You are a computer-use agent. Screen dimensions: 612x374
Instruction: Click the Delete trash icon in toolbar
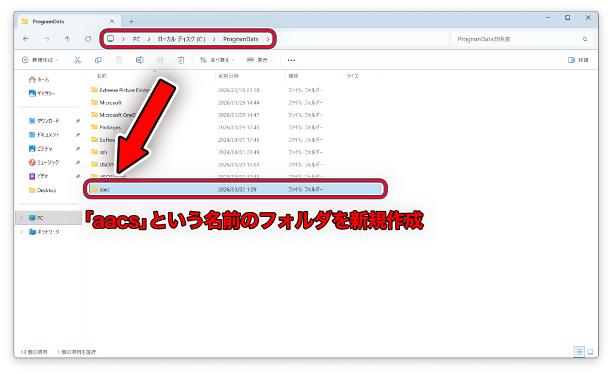click(181, 60)
